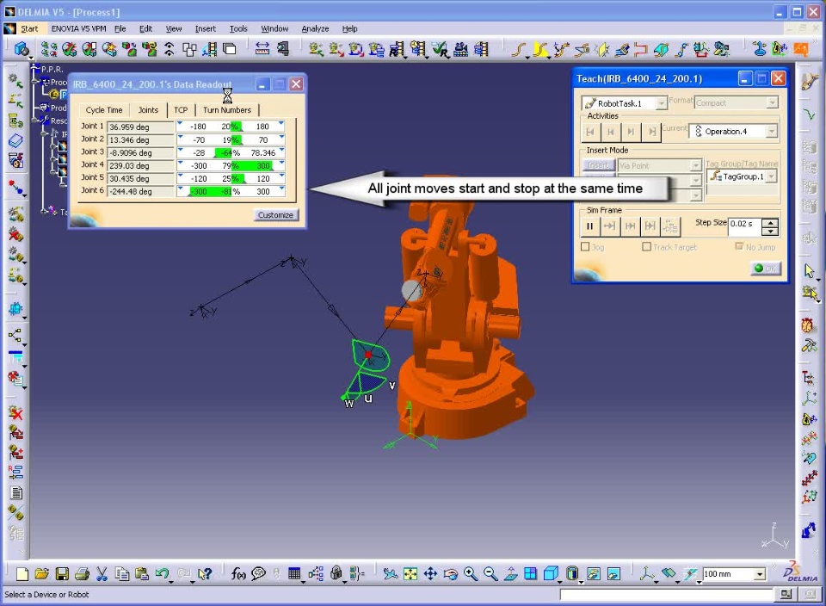Image resolution: width=826 pixels, height=606 pixels.
Task: Open the Tools menu
Action: (x=238, y=28)
